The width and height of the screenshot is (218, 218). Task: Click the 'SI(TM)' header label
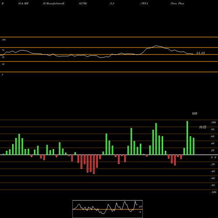pyautogui.click(x=83, y=3)
